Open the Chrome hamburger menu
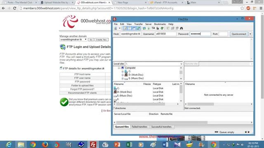Viewport: 264px width, 148px height. [261, 8]
